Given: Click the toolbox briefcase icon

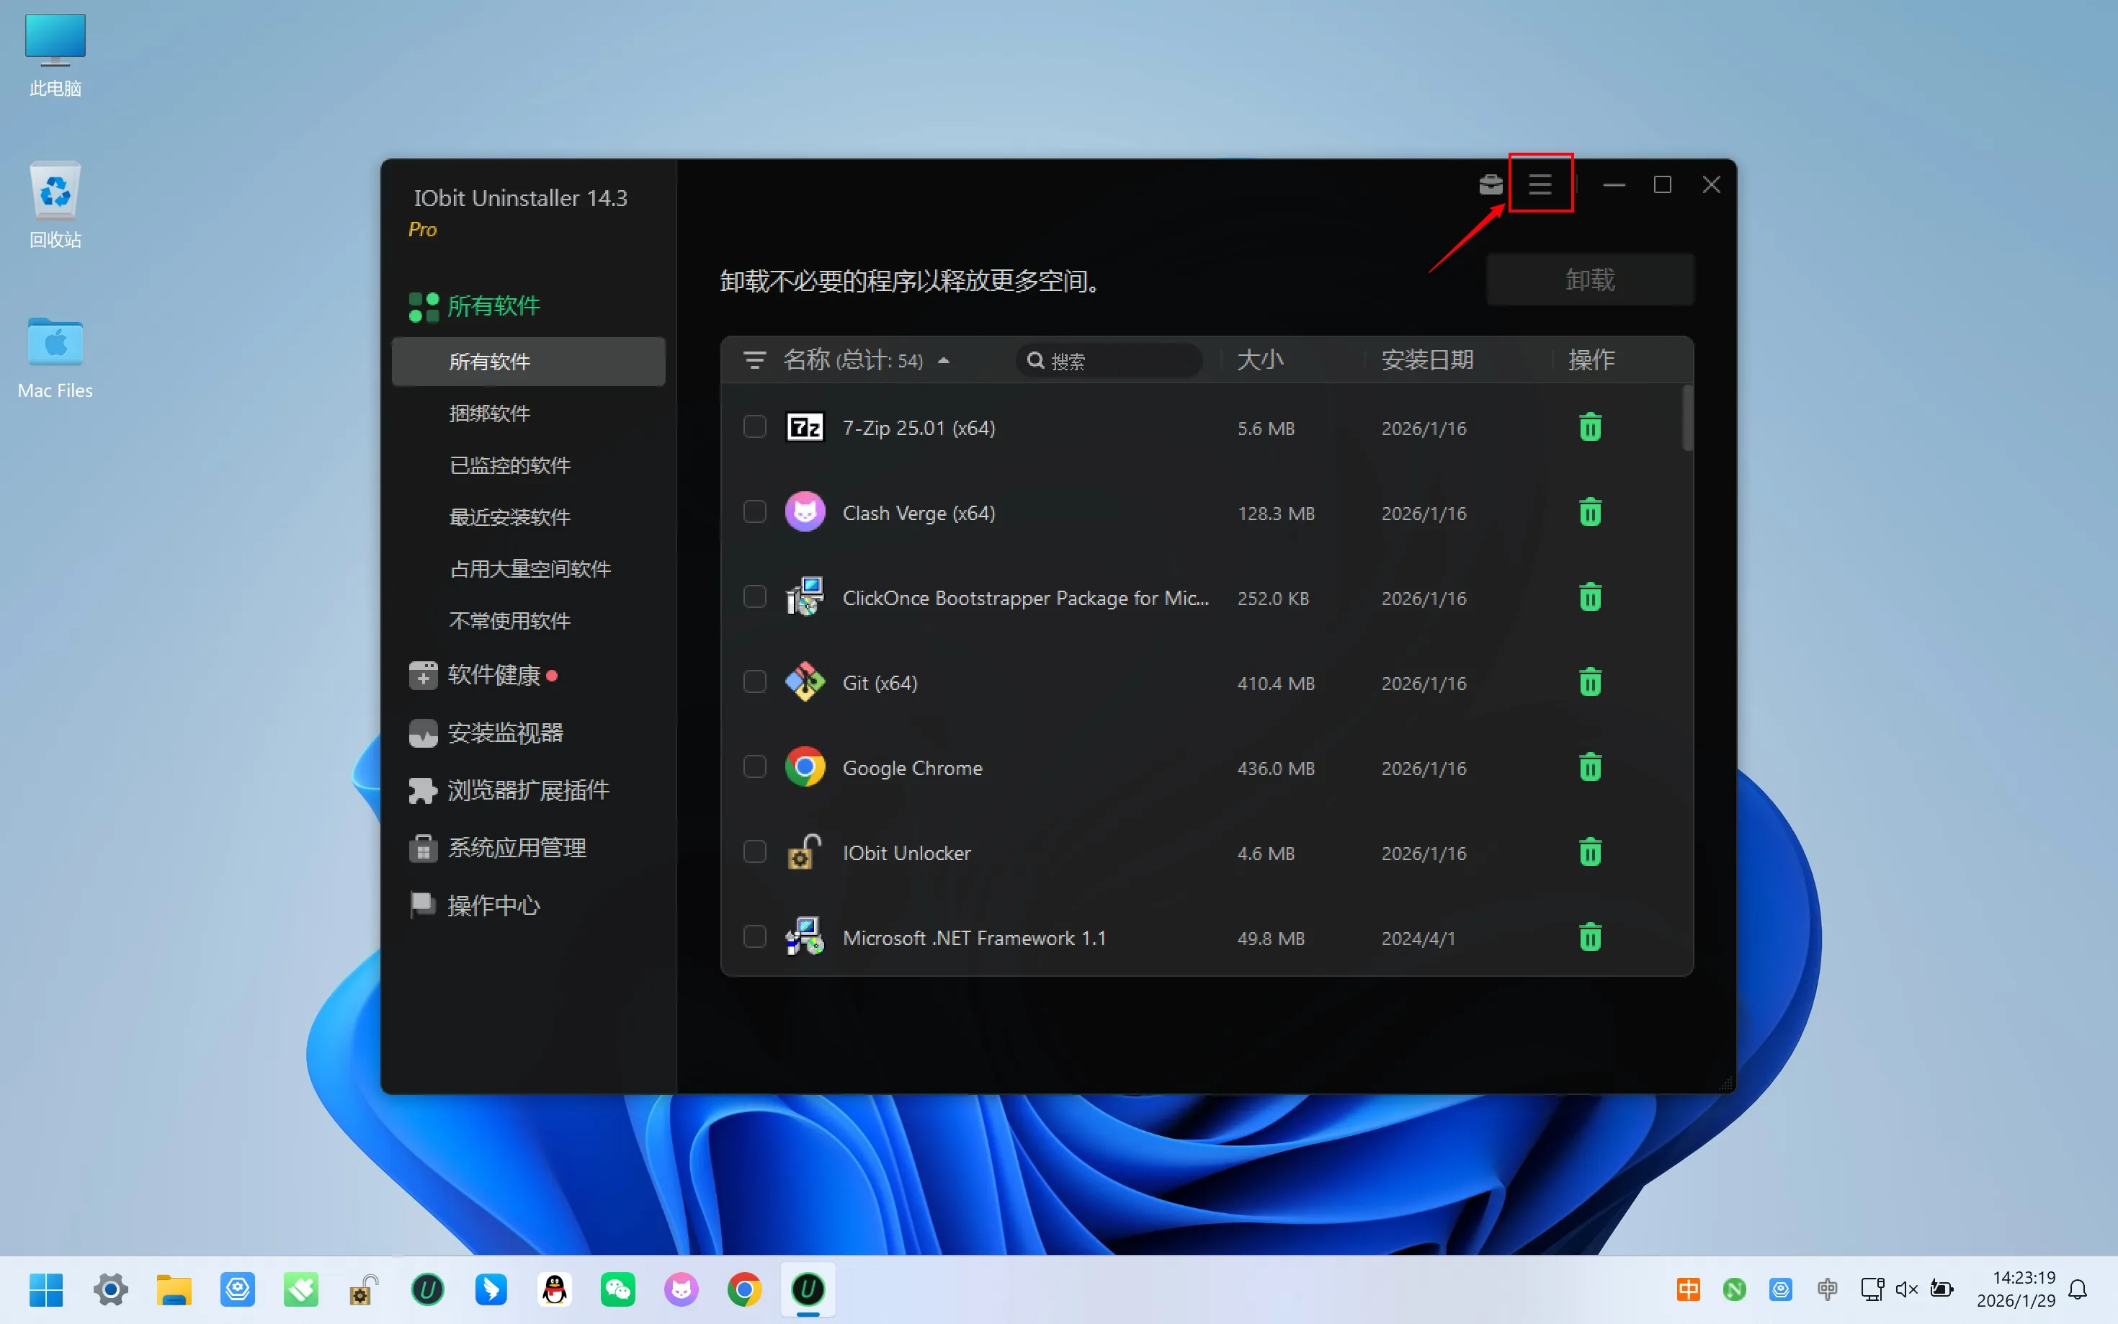Looking at the screenshot, I should tap(1491, 184).
